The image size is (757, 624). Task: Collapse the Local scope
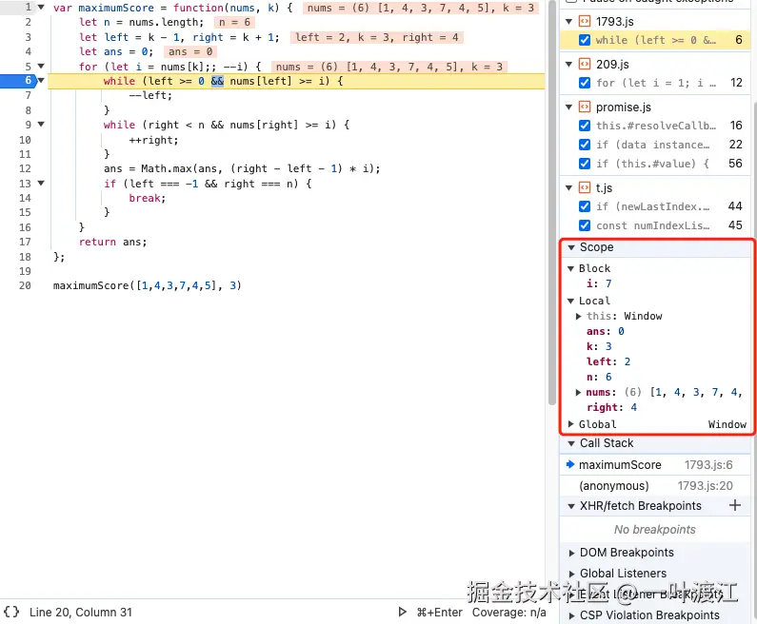coord(570,301)
